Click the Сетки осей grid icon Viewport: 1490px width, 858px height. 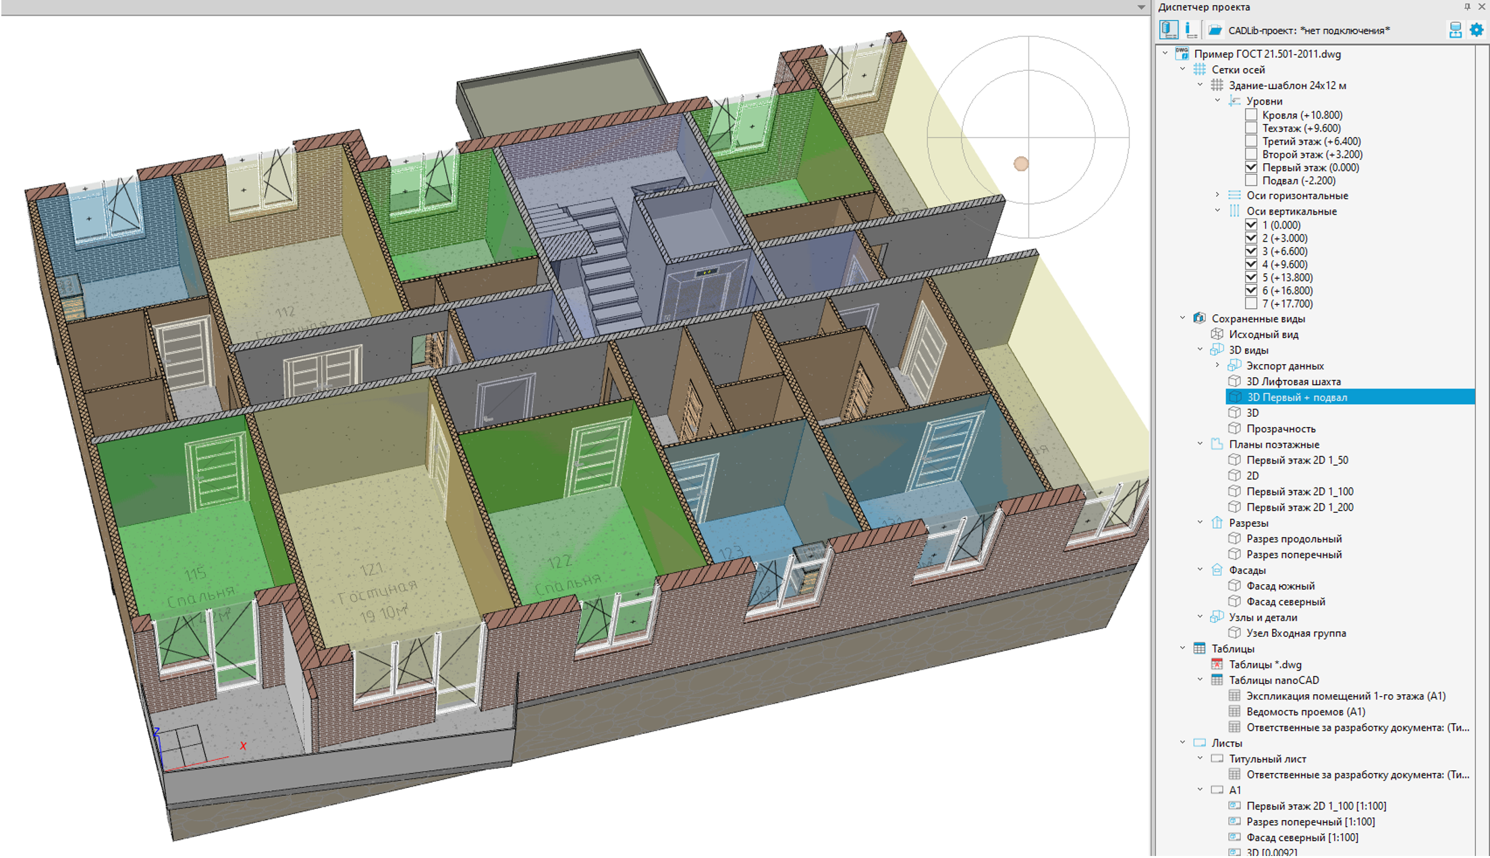point(1199,69)
